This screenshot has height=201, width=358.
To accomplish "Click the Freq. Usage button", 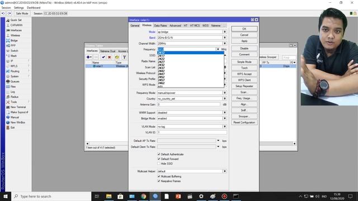I will (244, 98).
